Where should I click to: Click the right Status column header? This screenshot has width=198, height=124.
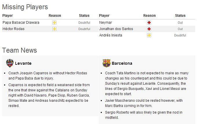[180, 16]
